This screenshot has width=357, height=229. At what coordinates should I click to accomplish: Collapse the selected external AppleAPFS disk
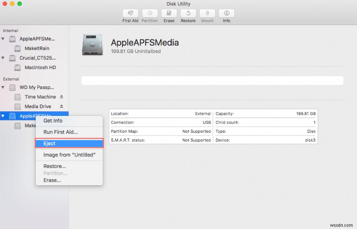point(3,116)
